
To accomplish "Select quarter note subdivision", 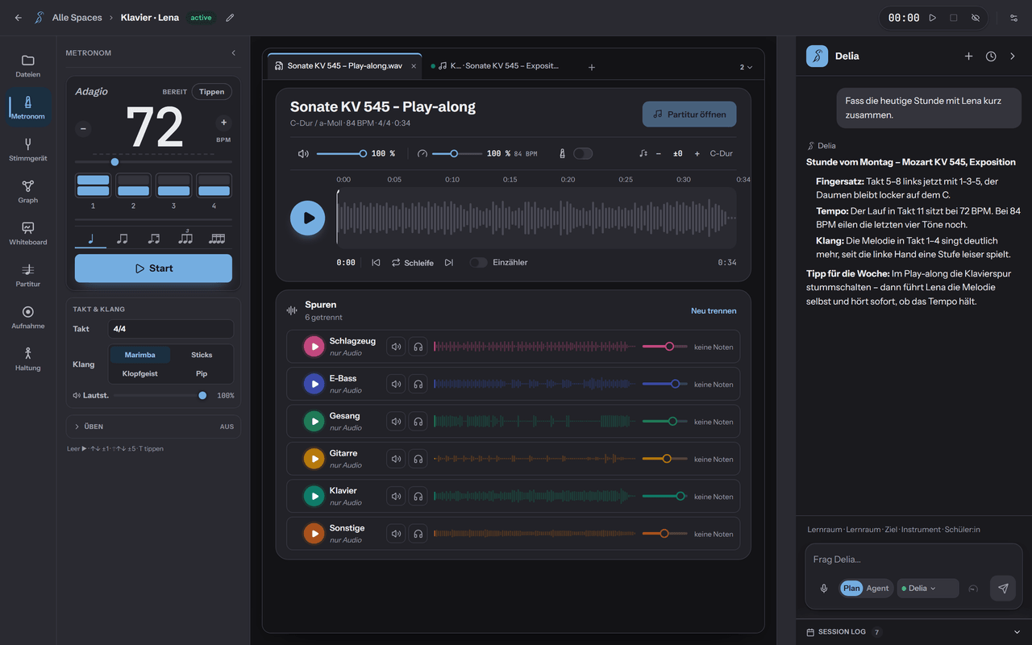I will tap(90, 239).
